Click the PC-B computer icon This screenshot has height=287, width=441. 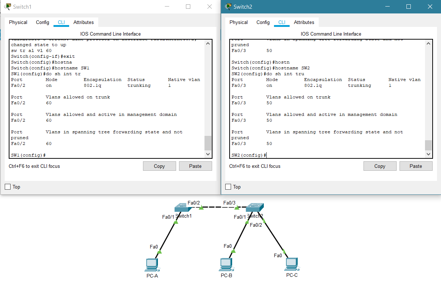pyautogui.click(x=226, y=264)
